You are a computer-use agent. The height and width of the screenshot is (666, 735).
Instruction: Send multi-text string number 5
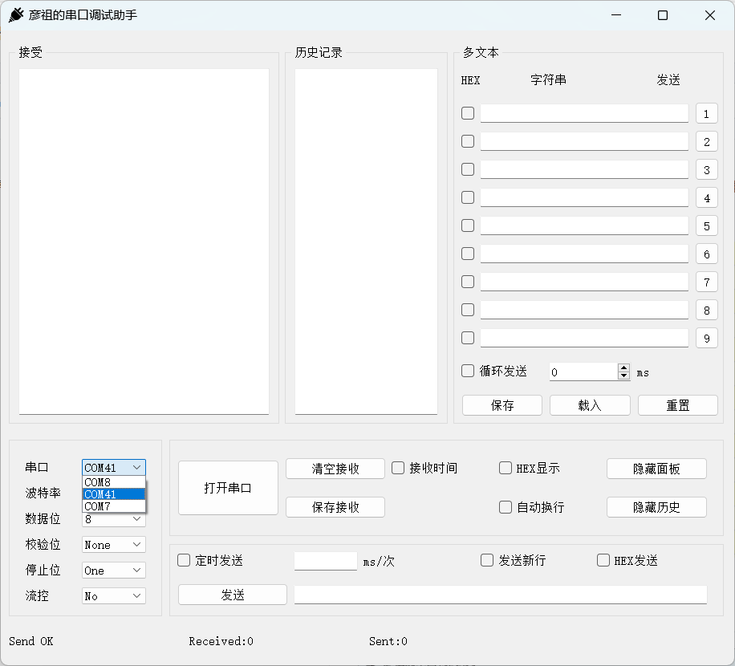pos(707,226)
